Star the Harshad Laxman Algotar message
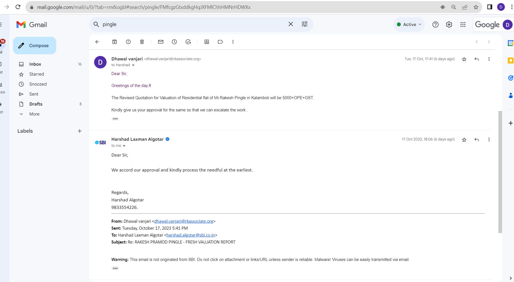Viewport: 514px width, 282px height. click(464, 140)
